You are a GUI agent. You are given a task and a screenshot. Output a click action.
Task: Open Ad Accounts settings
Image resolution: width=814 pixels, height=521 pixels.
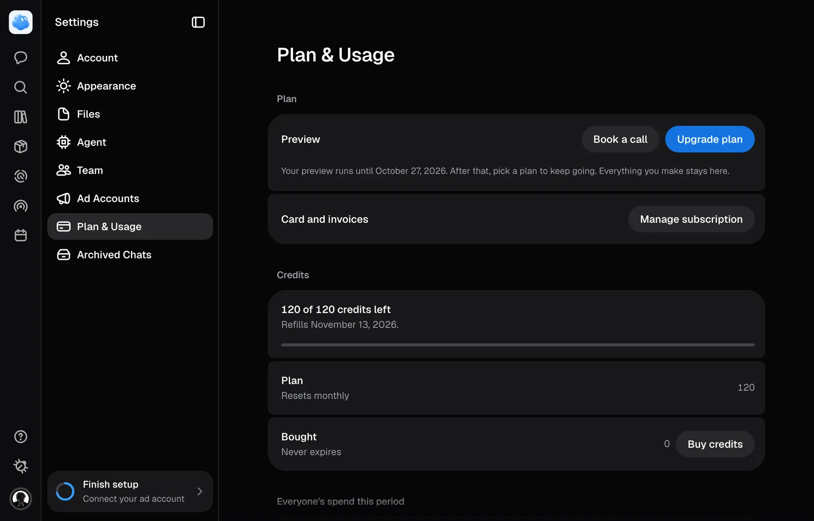[x=130, y=198]
